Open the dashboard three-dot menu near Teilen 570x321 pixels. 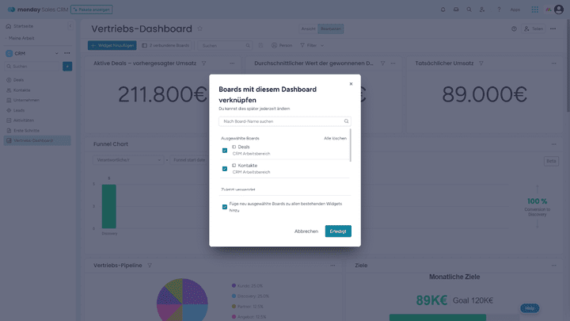tap(553, 29)
